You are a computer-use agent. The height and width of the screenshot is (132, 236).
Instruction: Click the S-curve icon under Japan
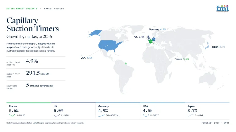click(191, 115)
